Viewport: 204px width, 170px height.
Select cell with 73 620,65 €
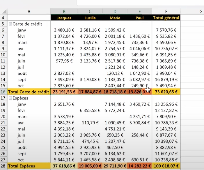point(166,92)
